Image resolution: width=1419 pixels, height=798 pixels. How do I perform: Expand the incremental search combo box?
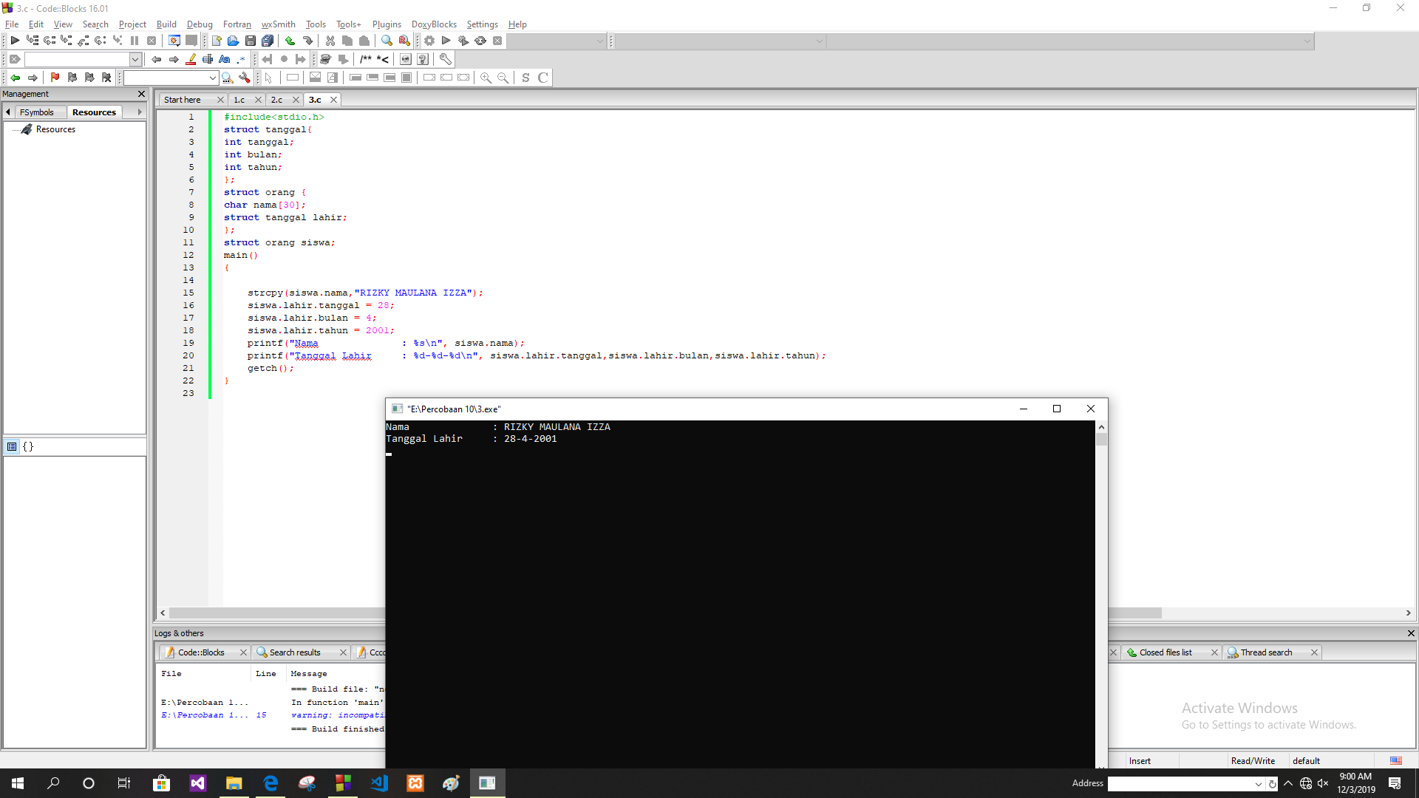(135, 59)
